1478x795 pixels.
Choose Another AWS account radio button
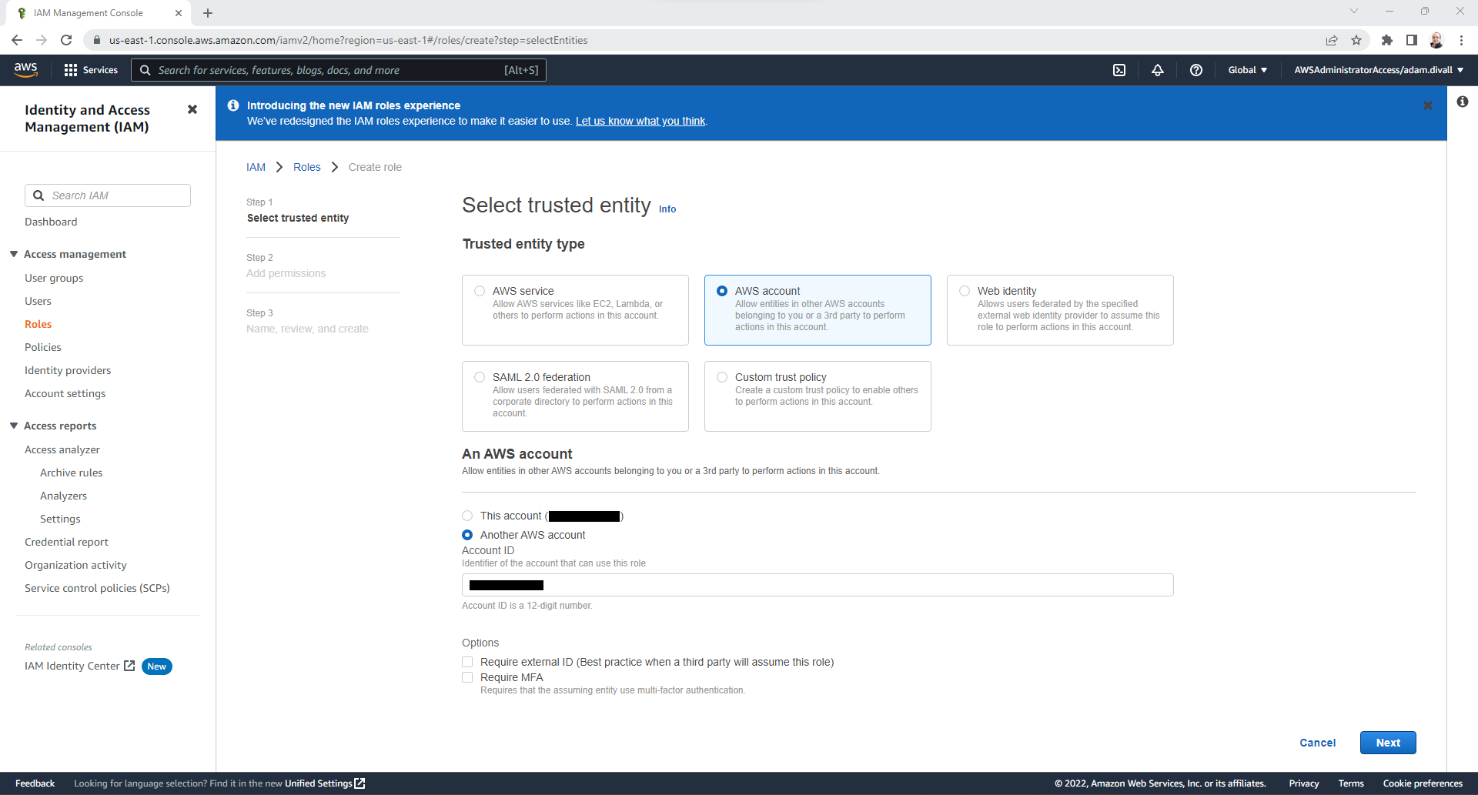[x=467, y=535]
